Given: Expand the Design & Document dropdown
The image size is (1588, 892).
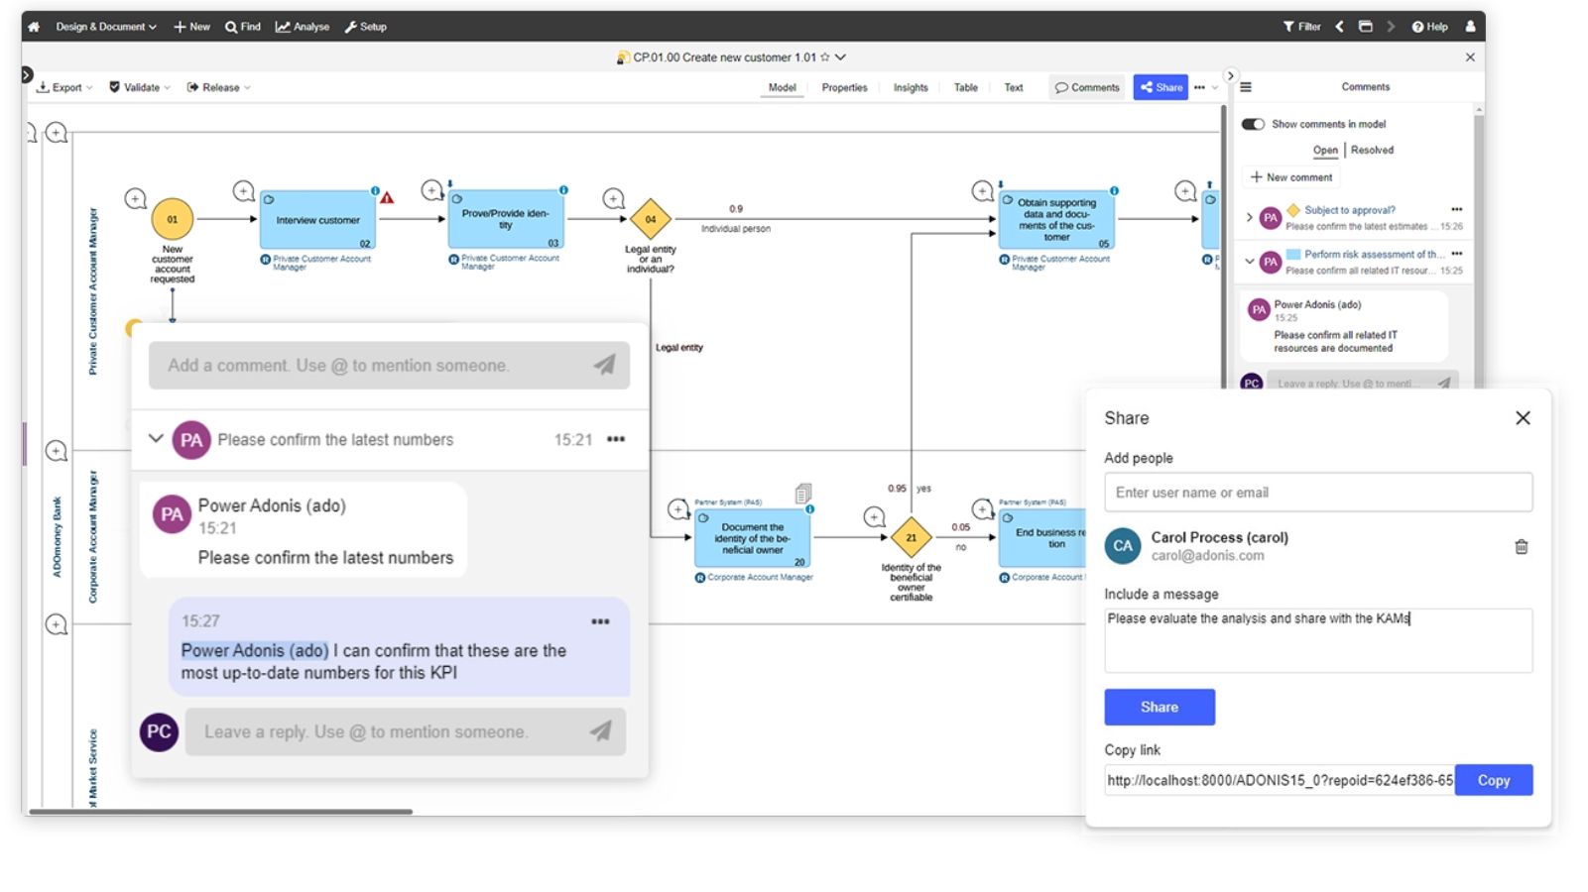Looking at the screenshot, I should 105,27.
